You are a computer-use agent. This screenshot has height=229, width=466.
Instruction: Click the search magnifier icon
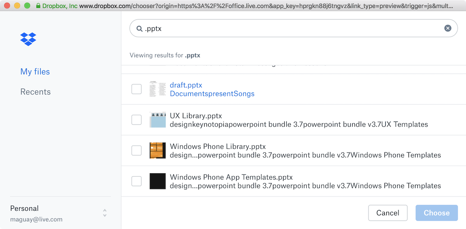tap(139, 29)
